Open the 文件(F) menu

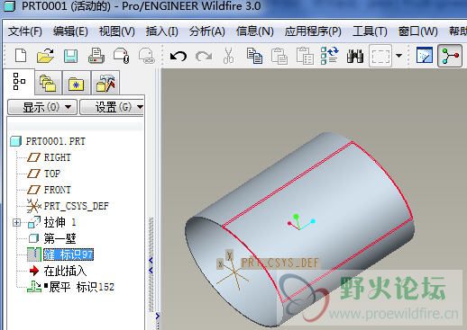25,31
